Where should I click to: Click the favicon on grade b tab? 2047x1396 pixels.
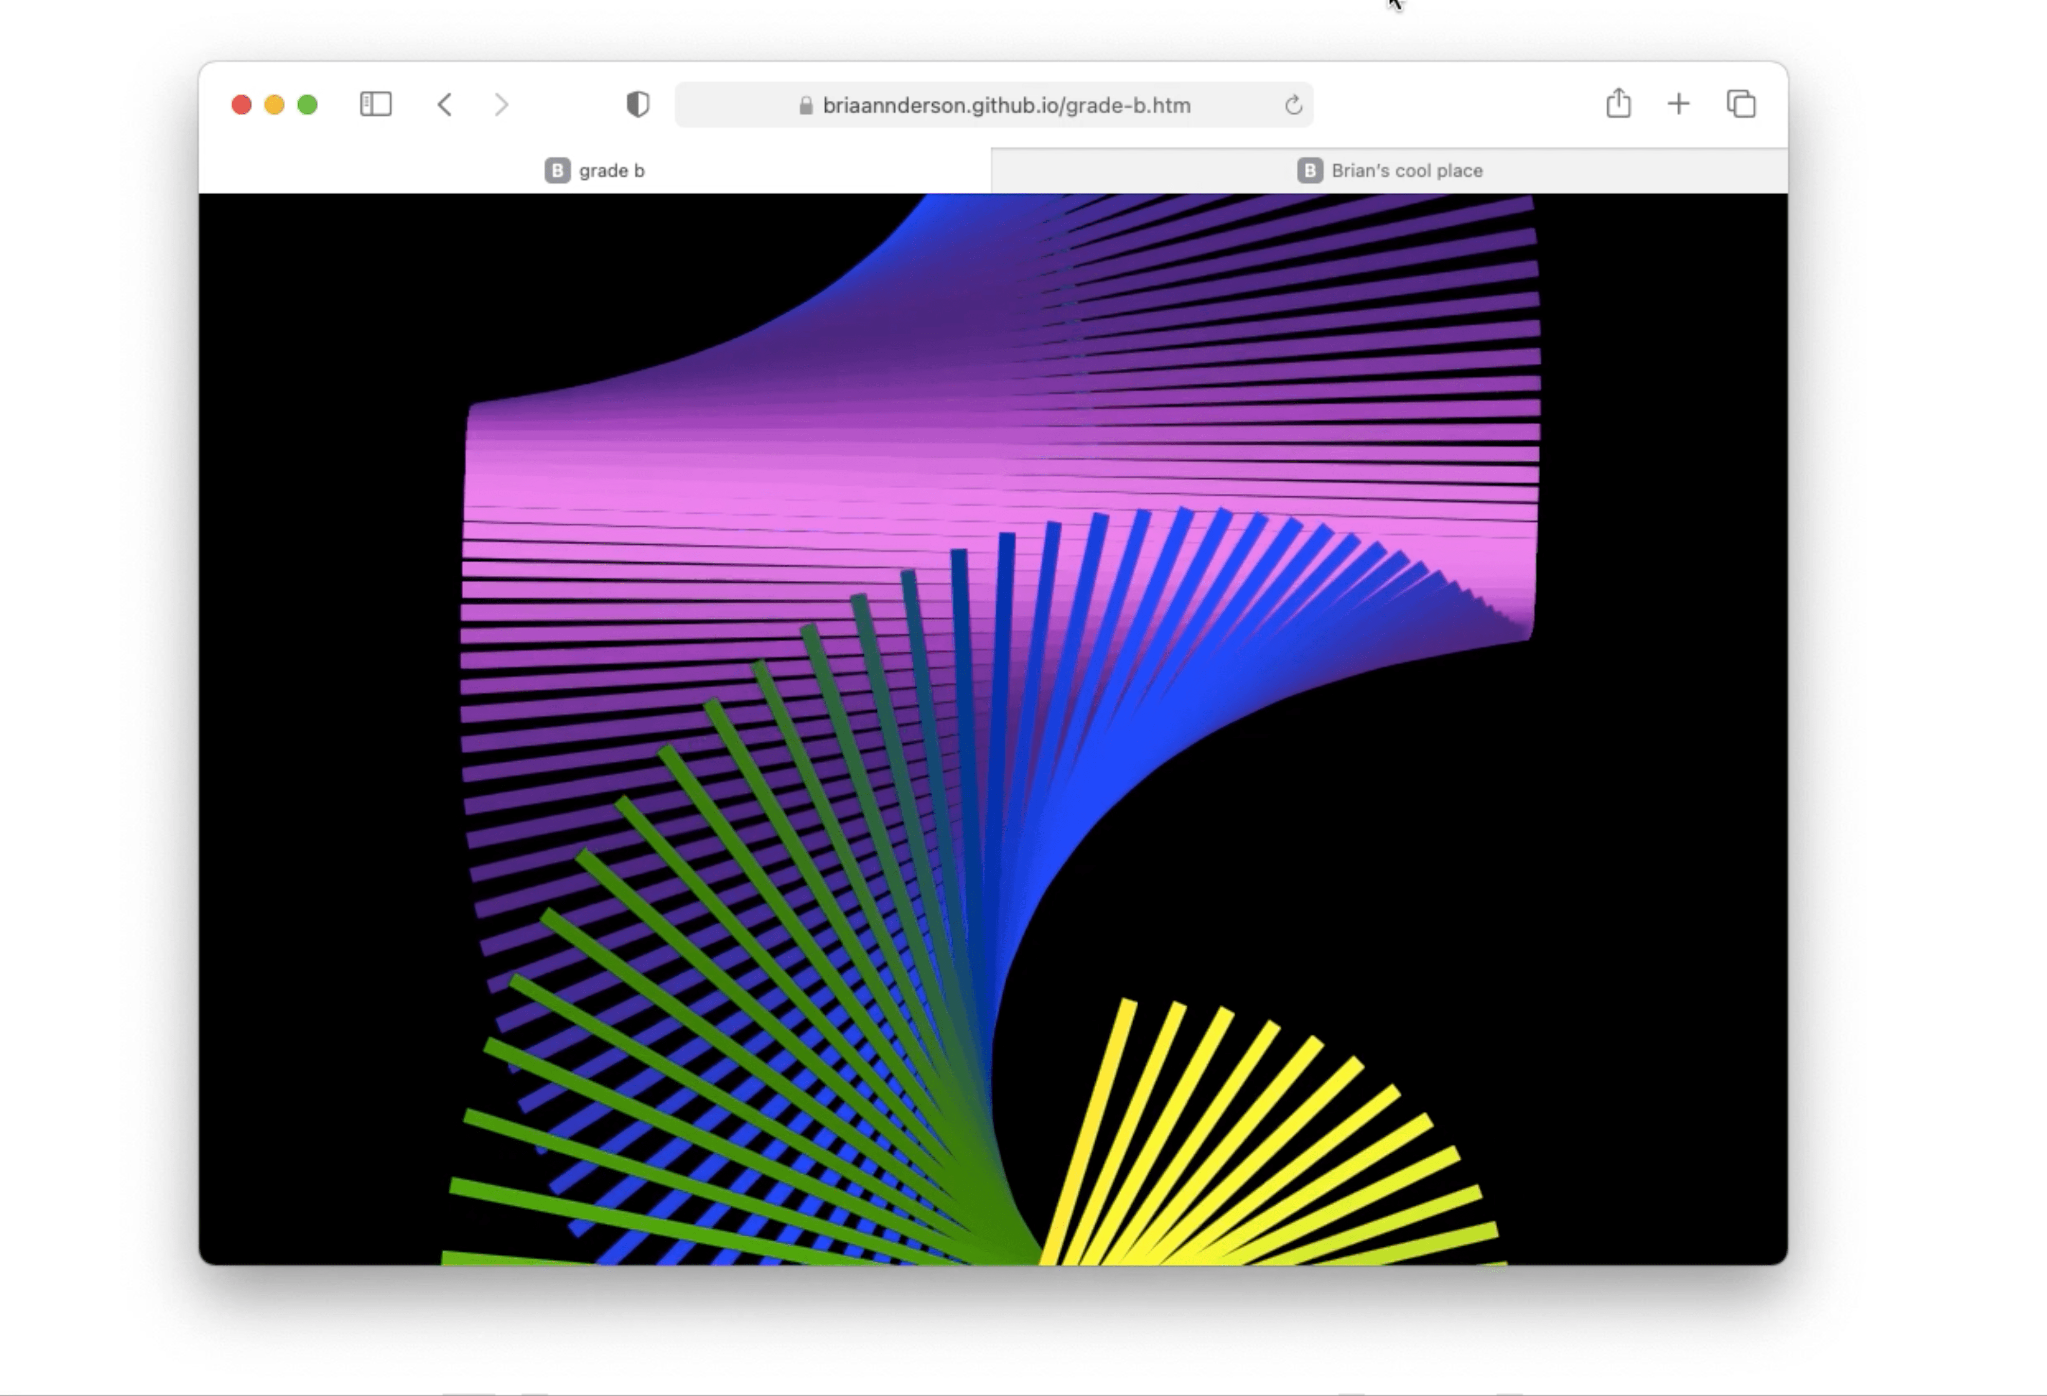click(x=557, y=171)
